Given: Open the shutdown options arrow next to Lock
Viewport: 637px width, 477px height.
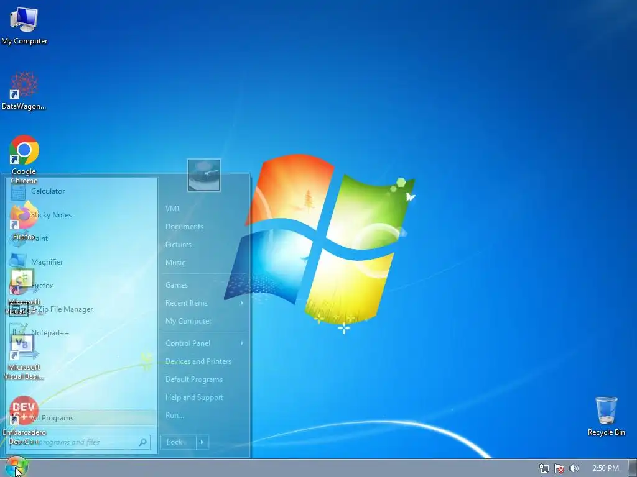Looking at the screenshot, I should pos(202,442).
